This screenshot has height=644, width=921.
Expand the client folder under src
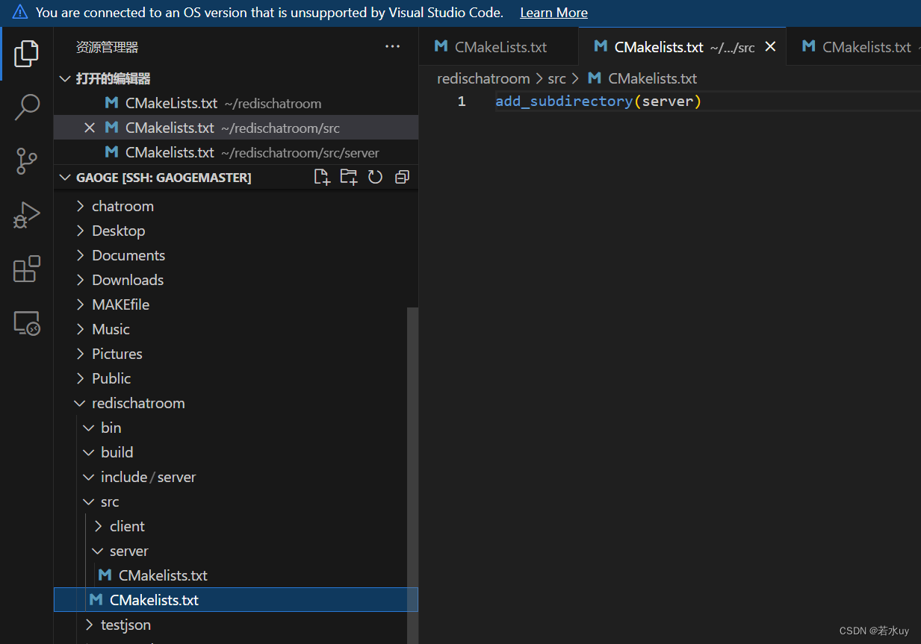127,526
